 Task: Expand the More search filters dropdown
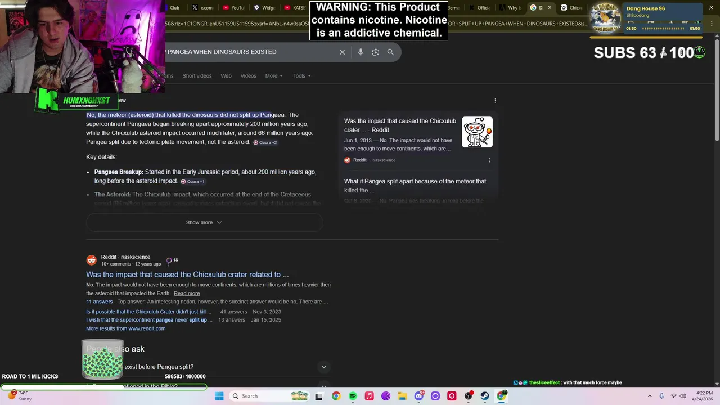(x=274, y=76)
